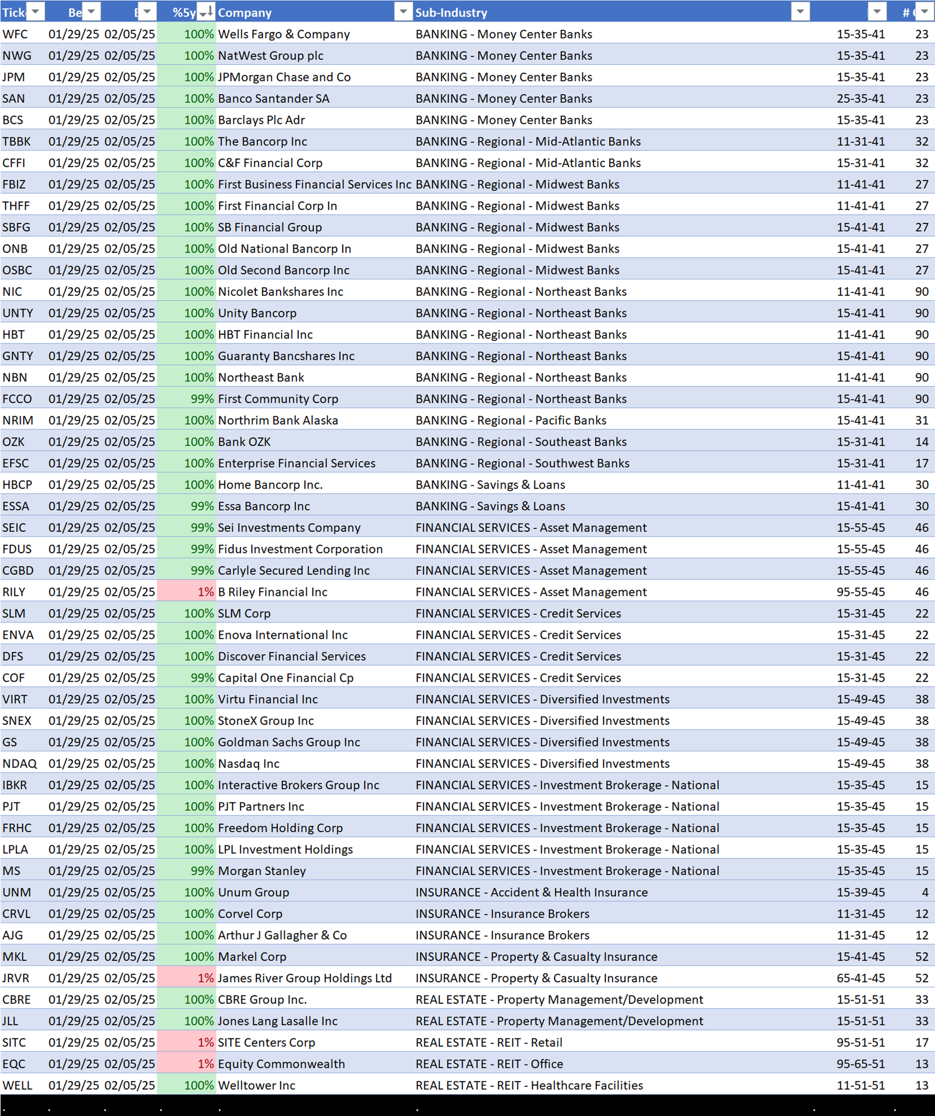This screenshot has width=935, height=1116.
Task: Open the Be date column filter dropdown
Action: (x=91, y=12)
